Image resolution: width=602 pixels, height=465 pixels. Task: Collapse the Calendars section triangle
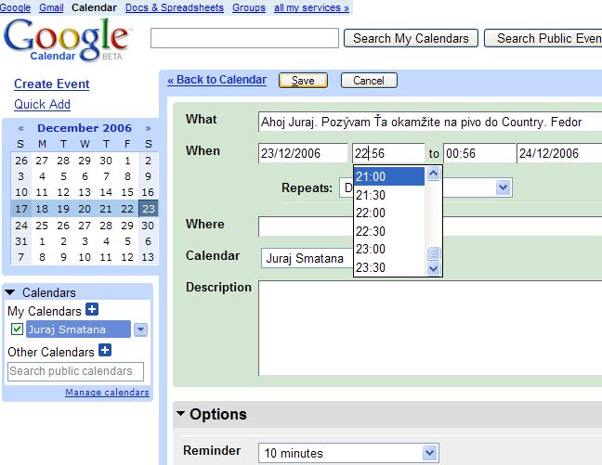(10, 292)
